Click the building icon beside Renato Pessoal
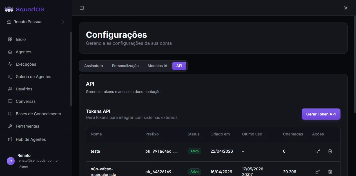356x176 pixels. click(9, 22)
